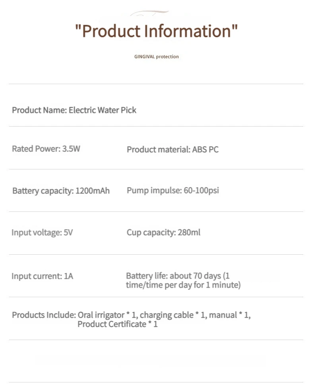Click the Input voltage: 5V text
314x390 pixels.
coord(42,232)
